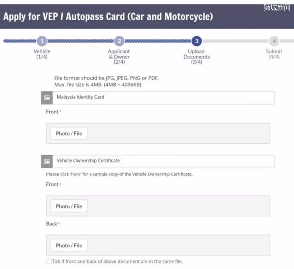Screen dimensions: 294x269
Task: Click the identity card front upload drop area
Action: click(x=158, y=133)
